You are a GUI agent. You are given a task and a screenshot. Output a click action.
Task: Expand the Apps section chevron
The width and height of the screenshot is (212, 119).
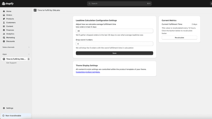29,54
